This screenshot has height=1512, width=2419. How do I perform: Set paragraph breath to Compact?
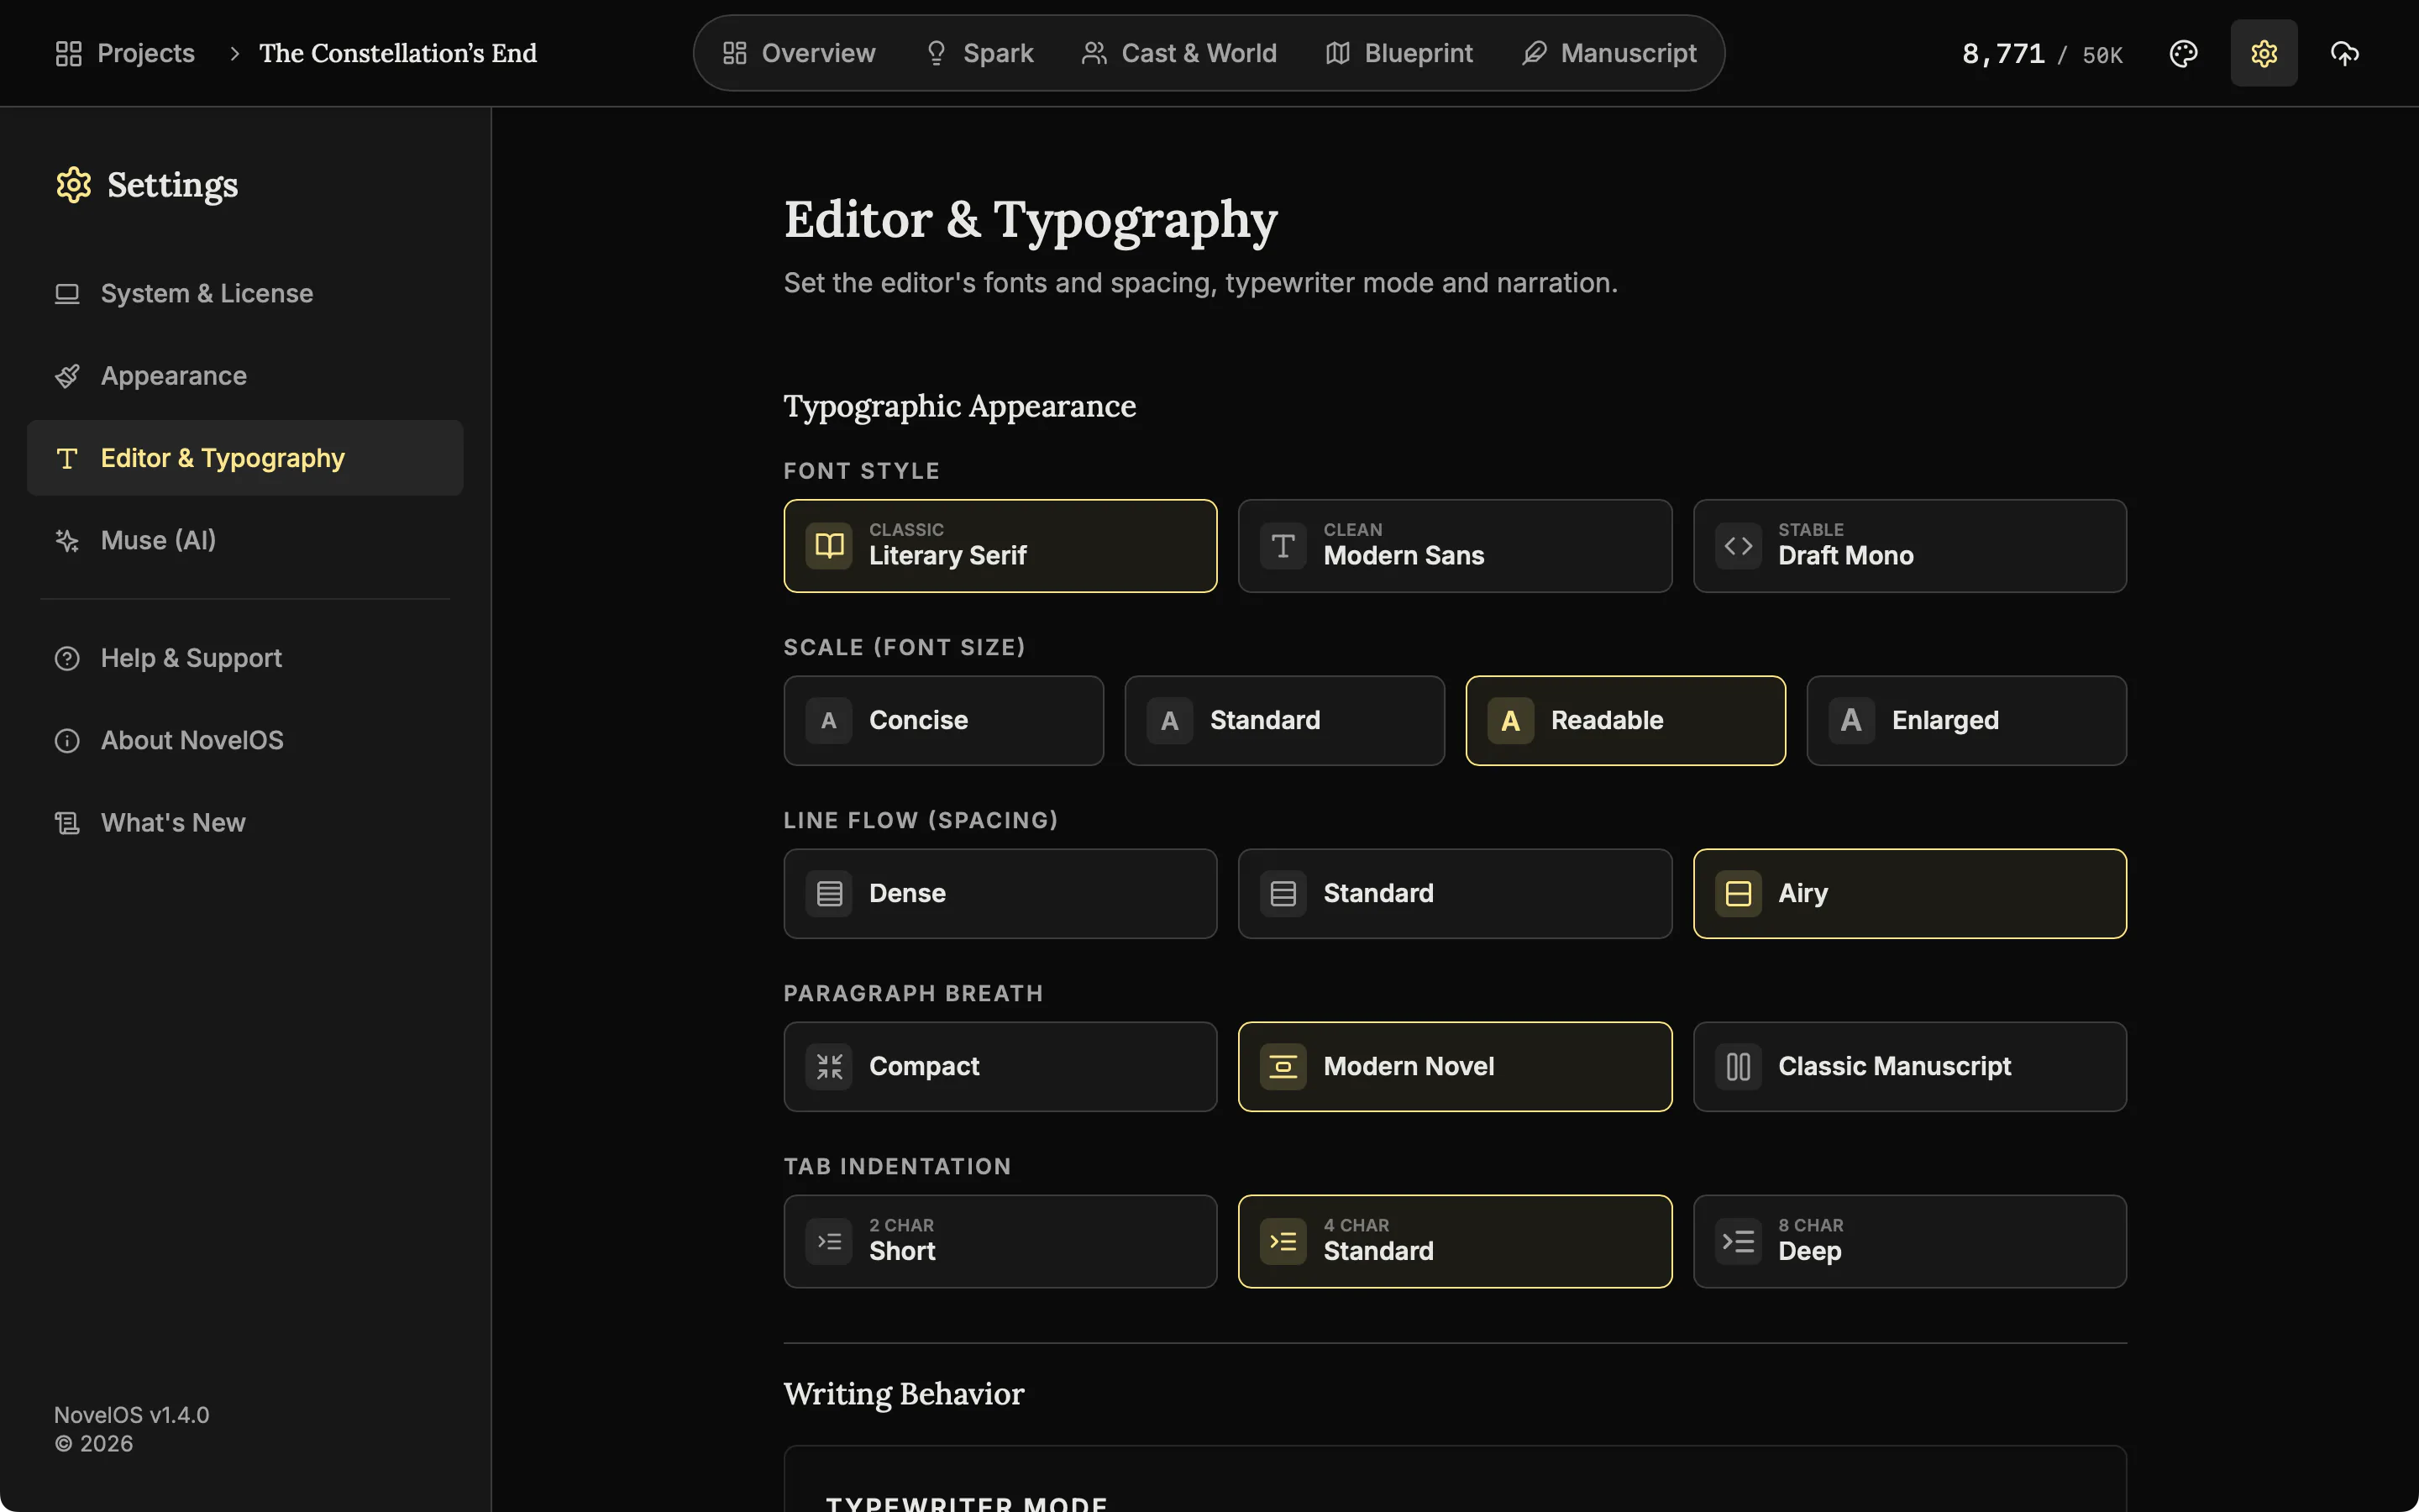[1000, 1067]
